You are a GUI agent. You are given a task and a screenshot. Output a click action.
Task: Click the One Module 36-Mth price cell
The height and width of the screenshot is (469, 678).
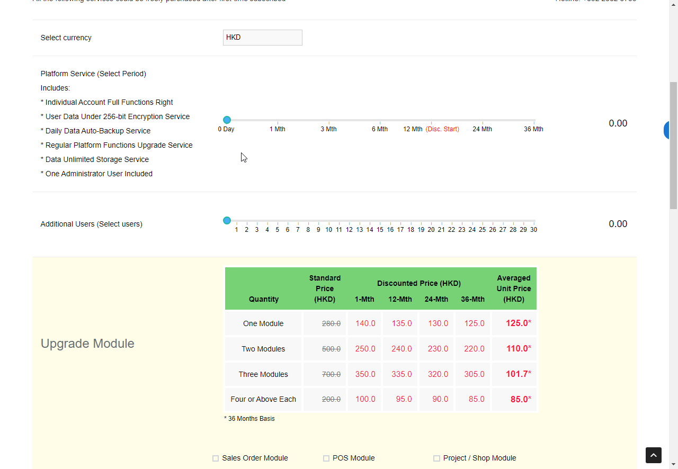coord(474,323)
